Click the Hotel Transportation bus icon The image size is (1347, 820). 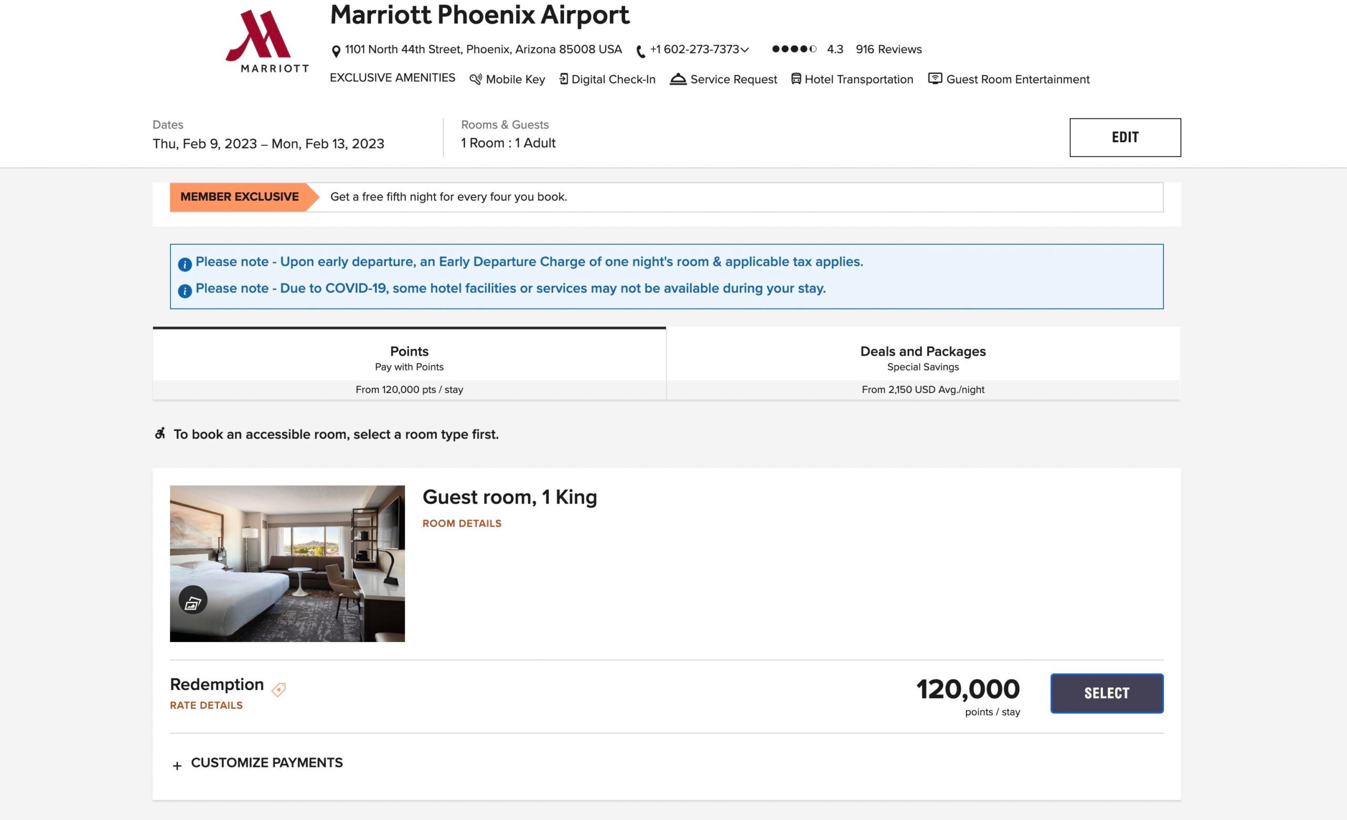(x=796, y=79)
